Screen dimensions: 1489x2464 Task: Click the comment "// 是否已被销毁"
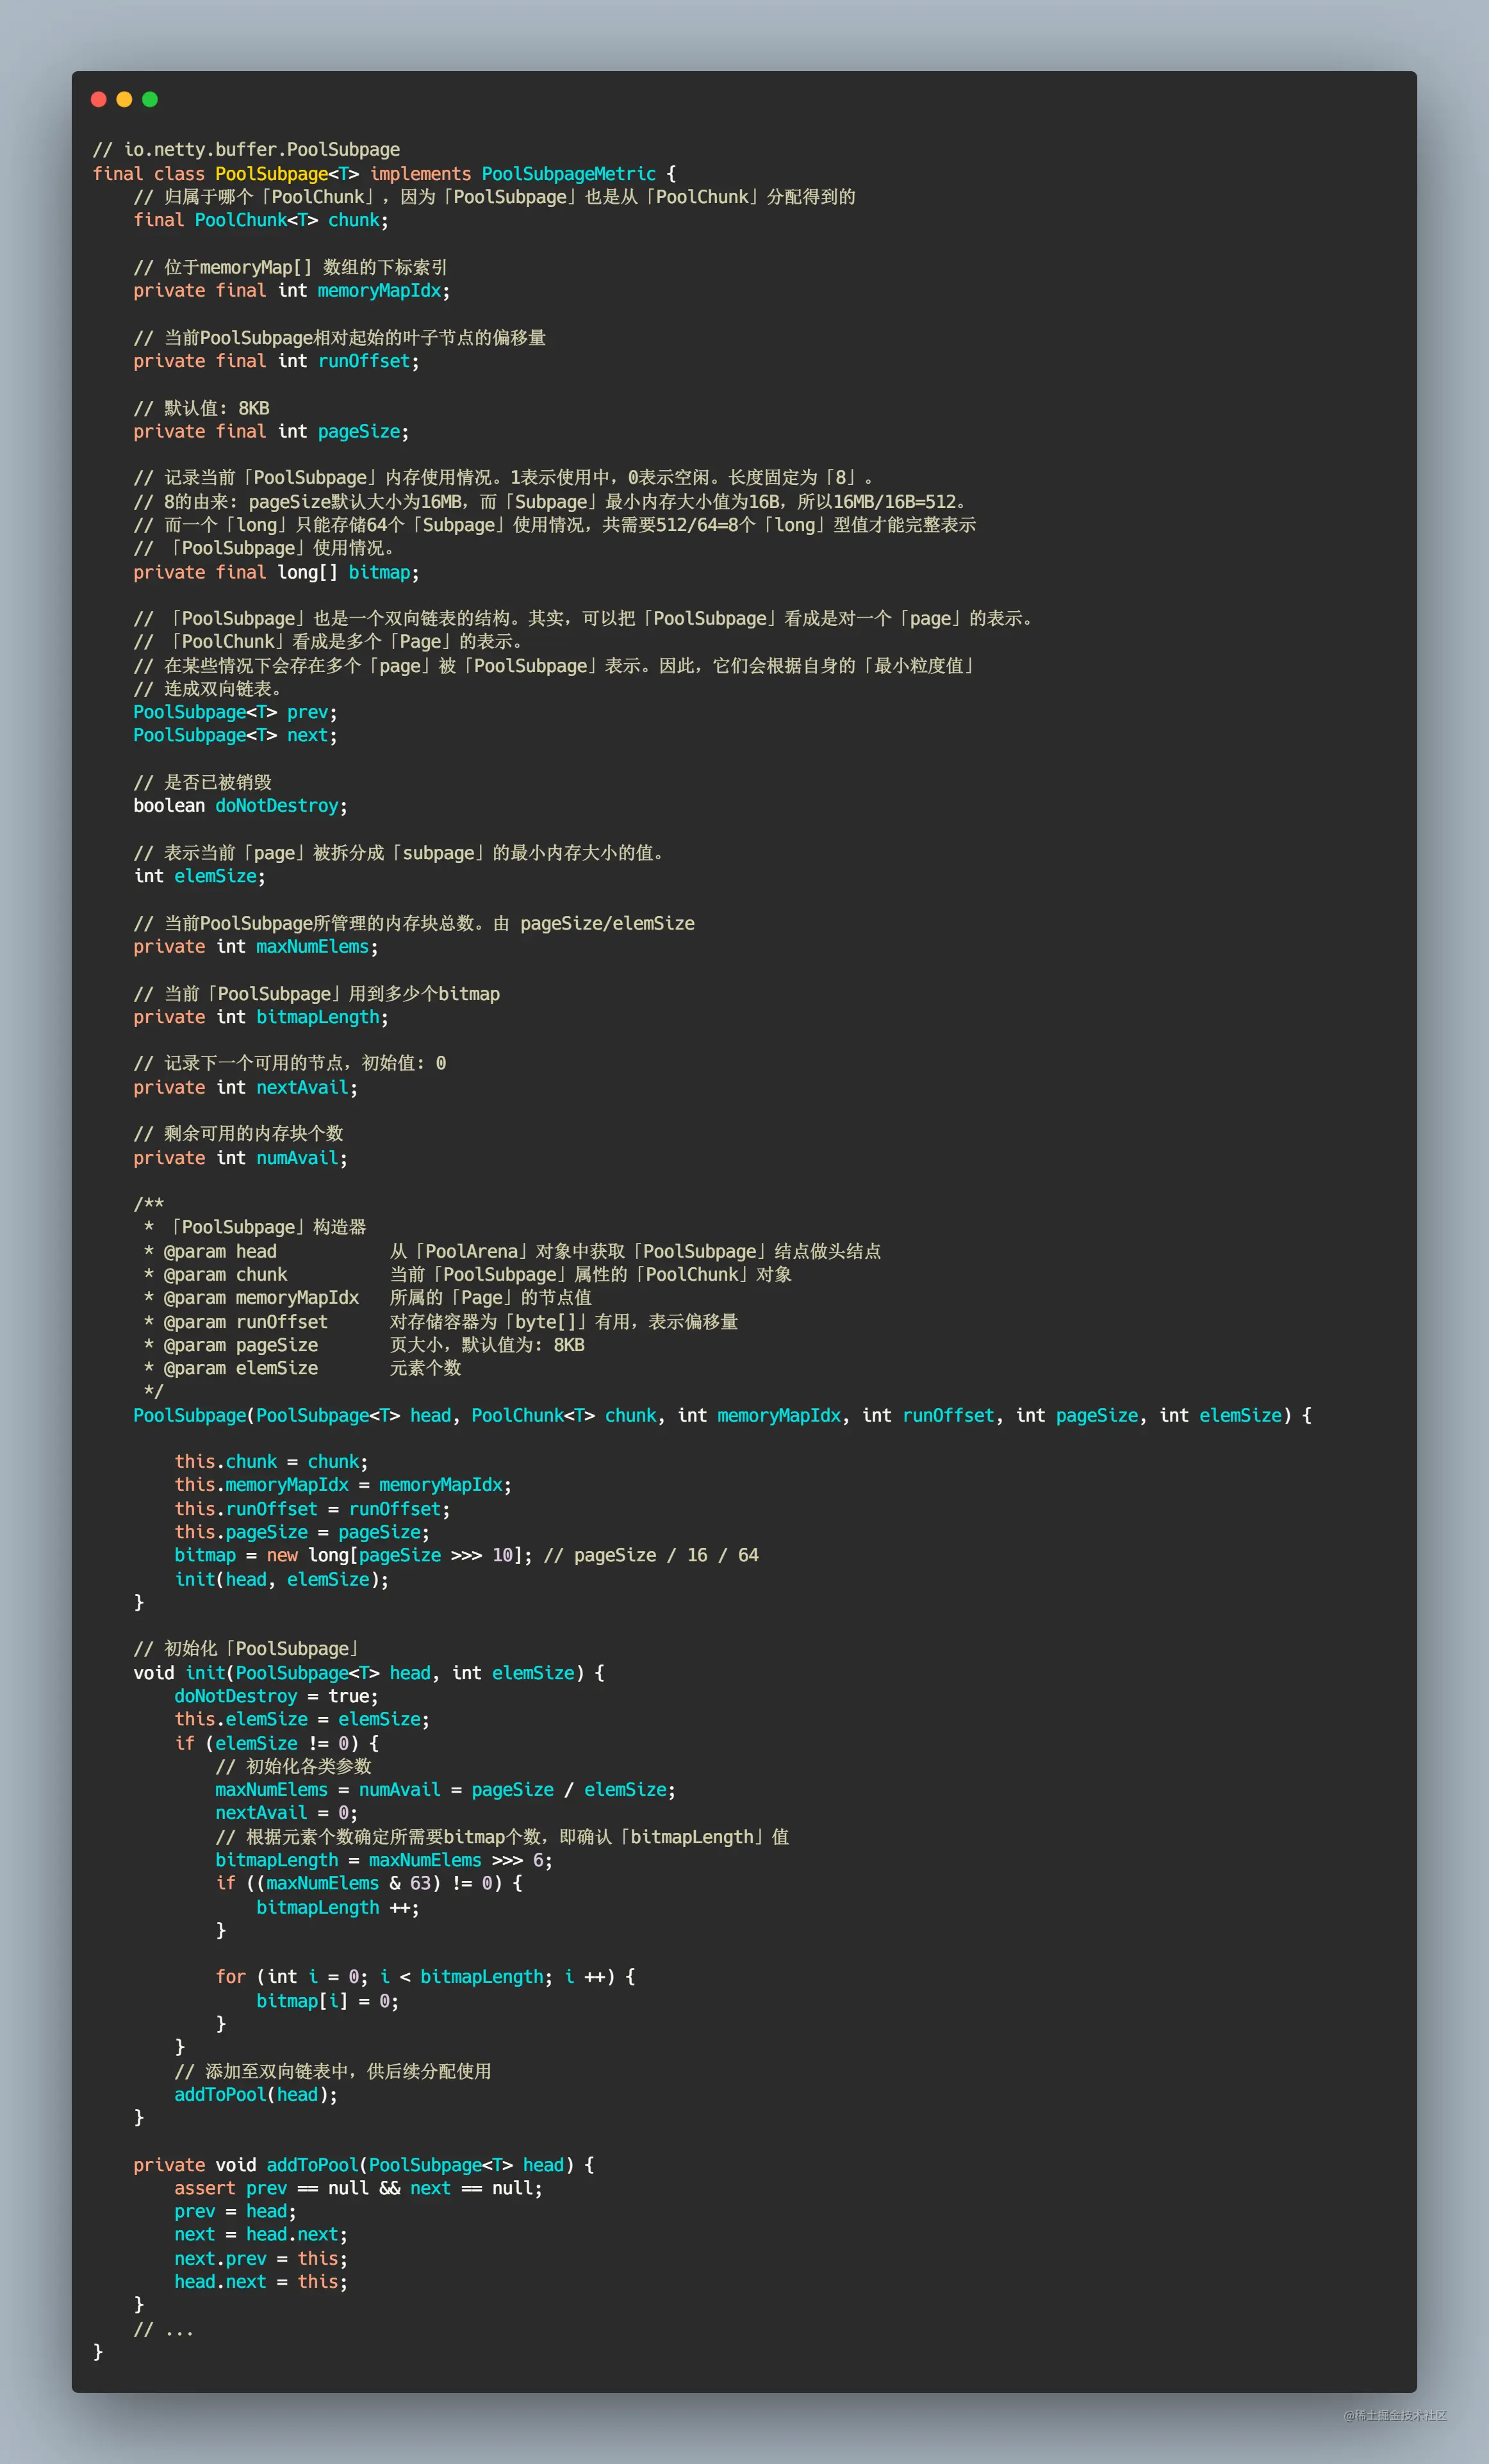click(x=202, y=782)
